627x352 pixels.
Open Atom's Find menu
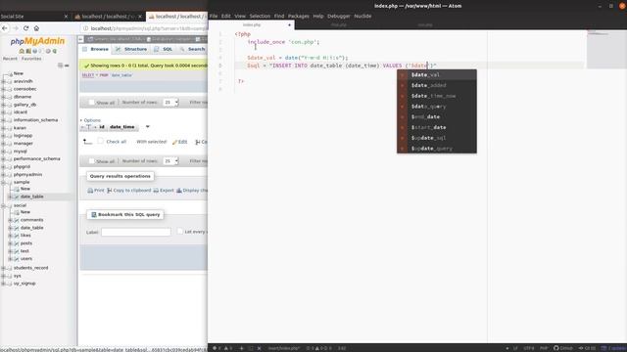[x=279, y=16]
